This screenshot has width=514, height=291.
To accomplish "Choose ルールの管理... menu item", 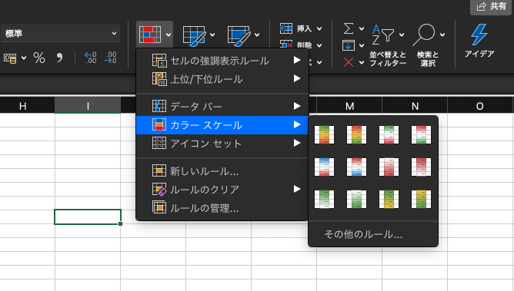I will [x=222, y=207].
